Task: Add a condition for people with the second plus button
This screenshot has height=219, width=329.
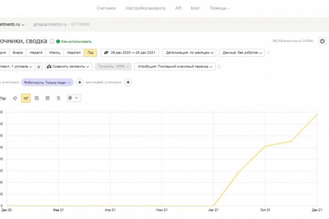Action: [x=128, y=83]
